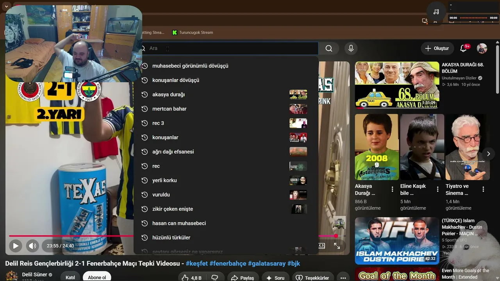Select suggestion "mertcan bahar"

point(226,109)
